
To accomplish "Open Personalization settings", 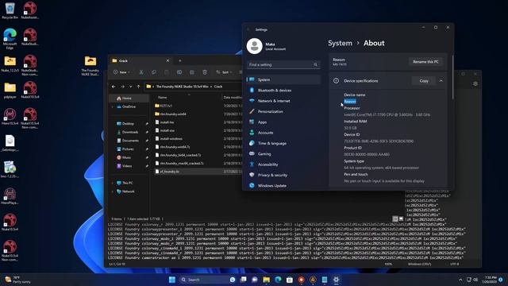I will coord(283,111).
